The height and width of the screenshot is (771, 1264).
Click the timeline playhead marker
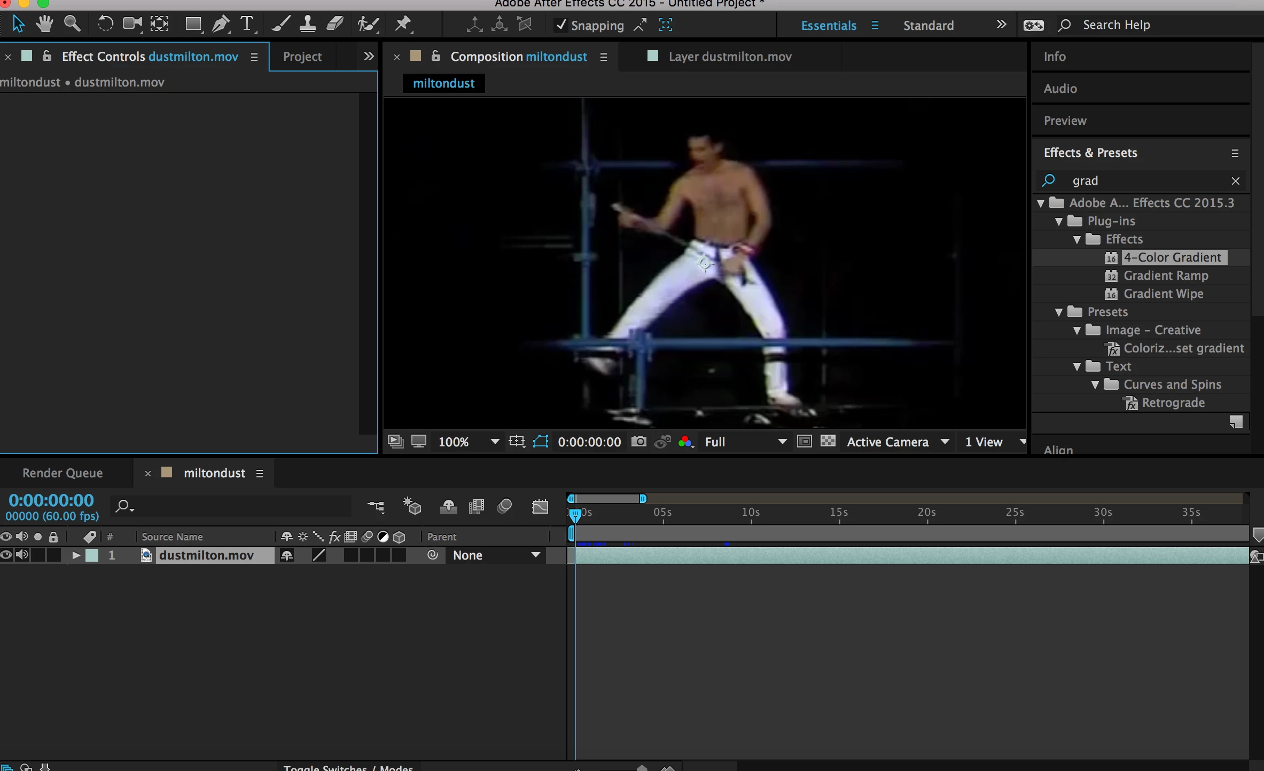(x=575, y=515)
